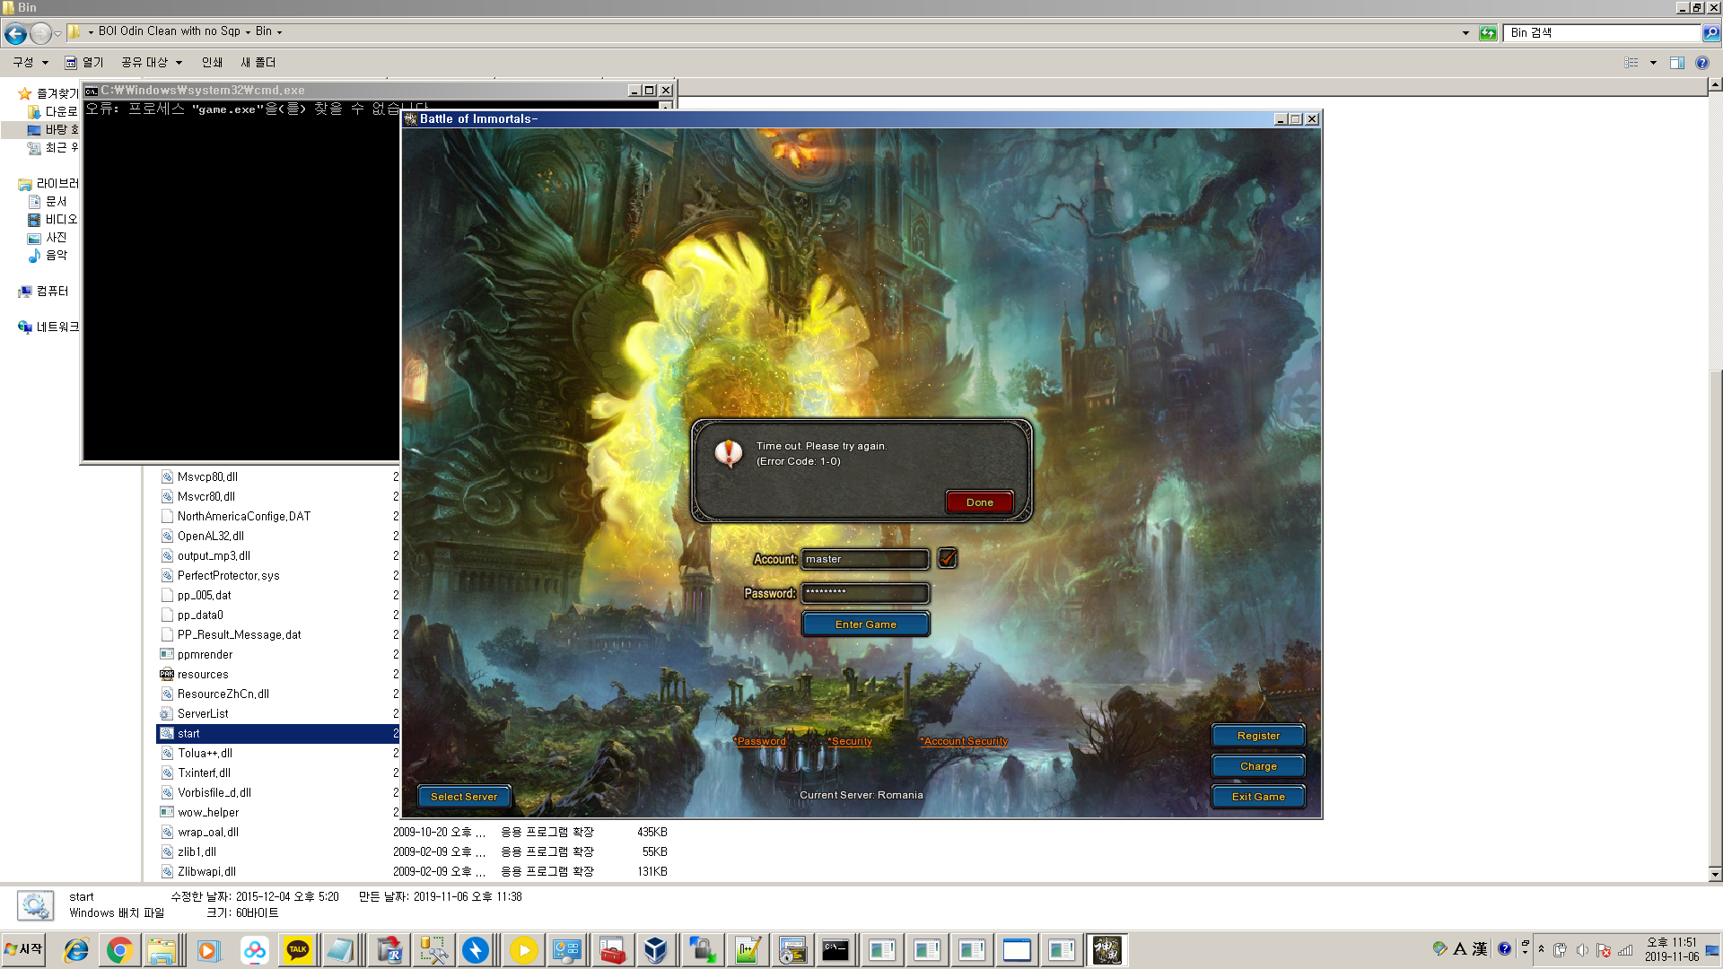Click the command prompt taskbar icon

(835, 950)
